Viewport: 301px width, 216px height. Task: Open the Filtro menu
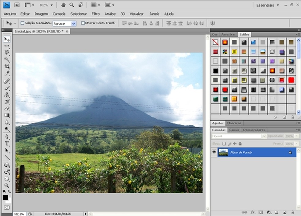95,14
